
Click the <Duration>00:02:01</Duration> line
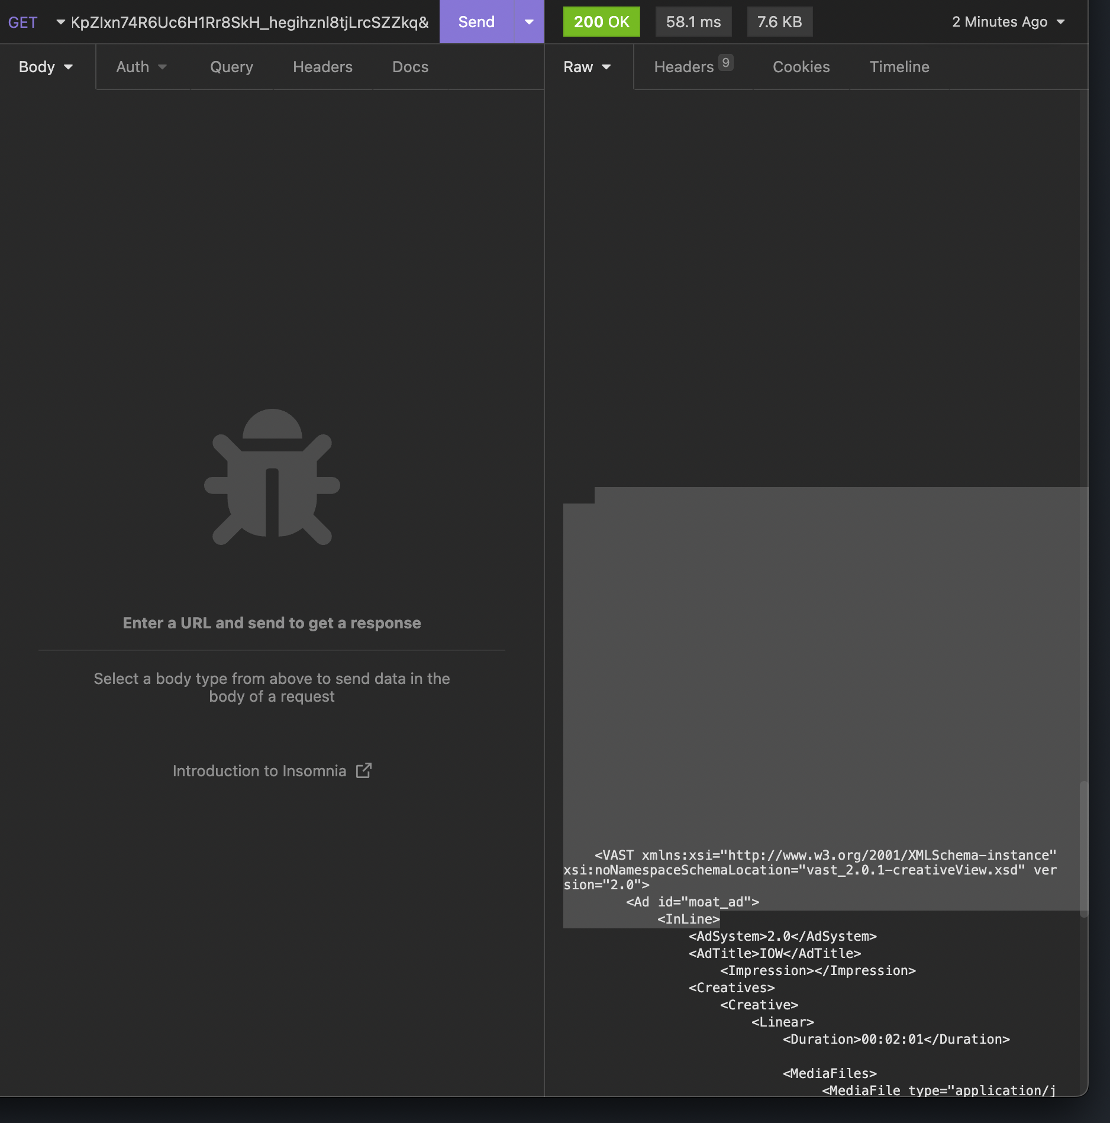896,1039
